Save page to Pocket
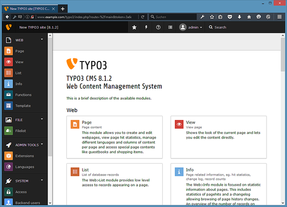The image size is (287, 207). (230, 17)
